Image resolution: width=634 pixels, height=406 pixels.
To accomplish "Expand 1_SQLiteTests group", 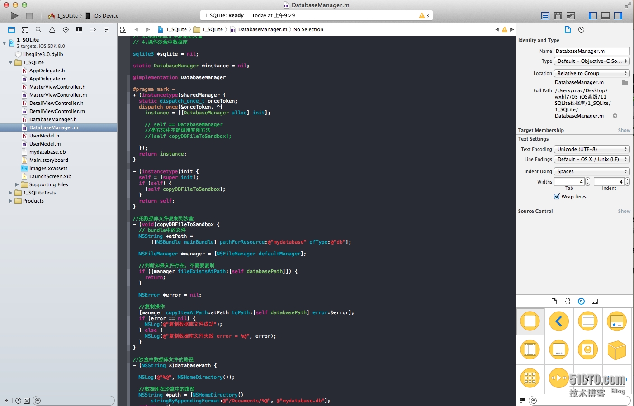I will pyautogui.click(x=11, y=193).
